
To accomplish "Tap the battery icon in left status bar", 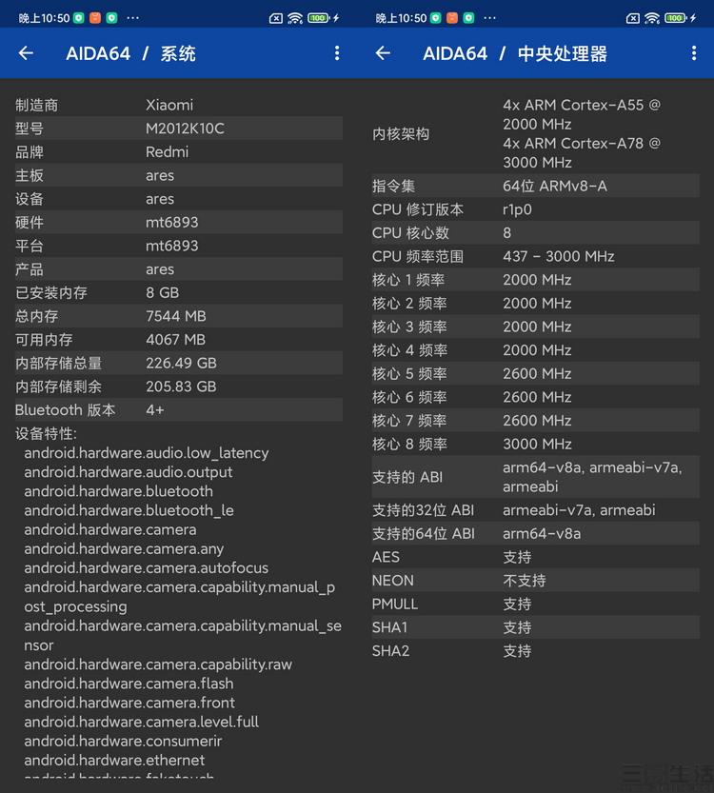I will coord(319,18).
